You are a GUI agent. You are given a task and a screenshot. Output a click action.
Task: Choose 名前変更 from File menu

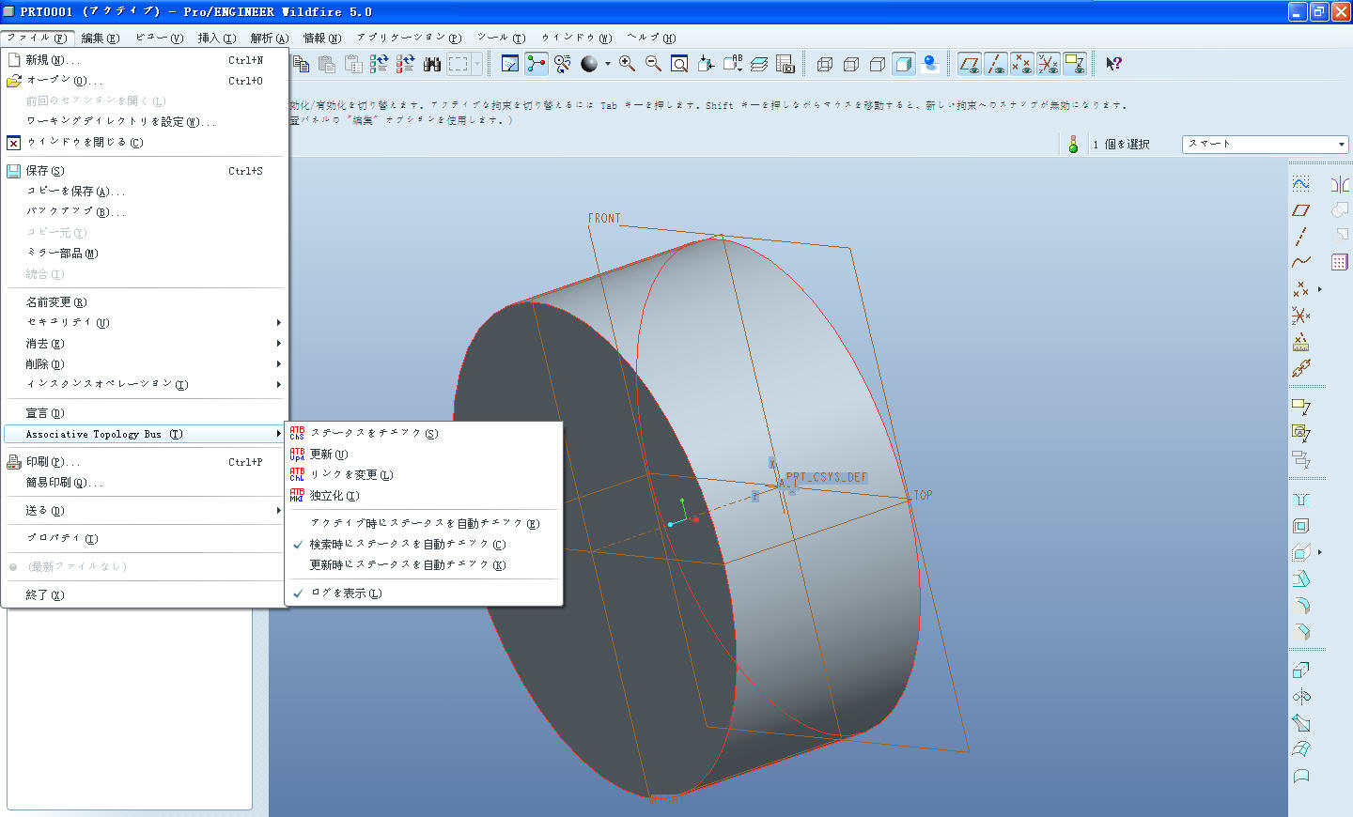click(x=145, y=301)
